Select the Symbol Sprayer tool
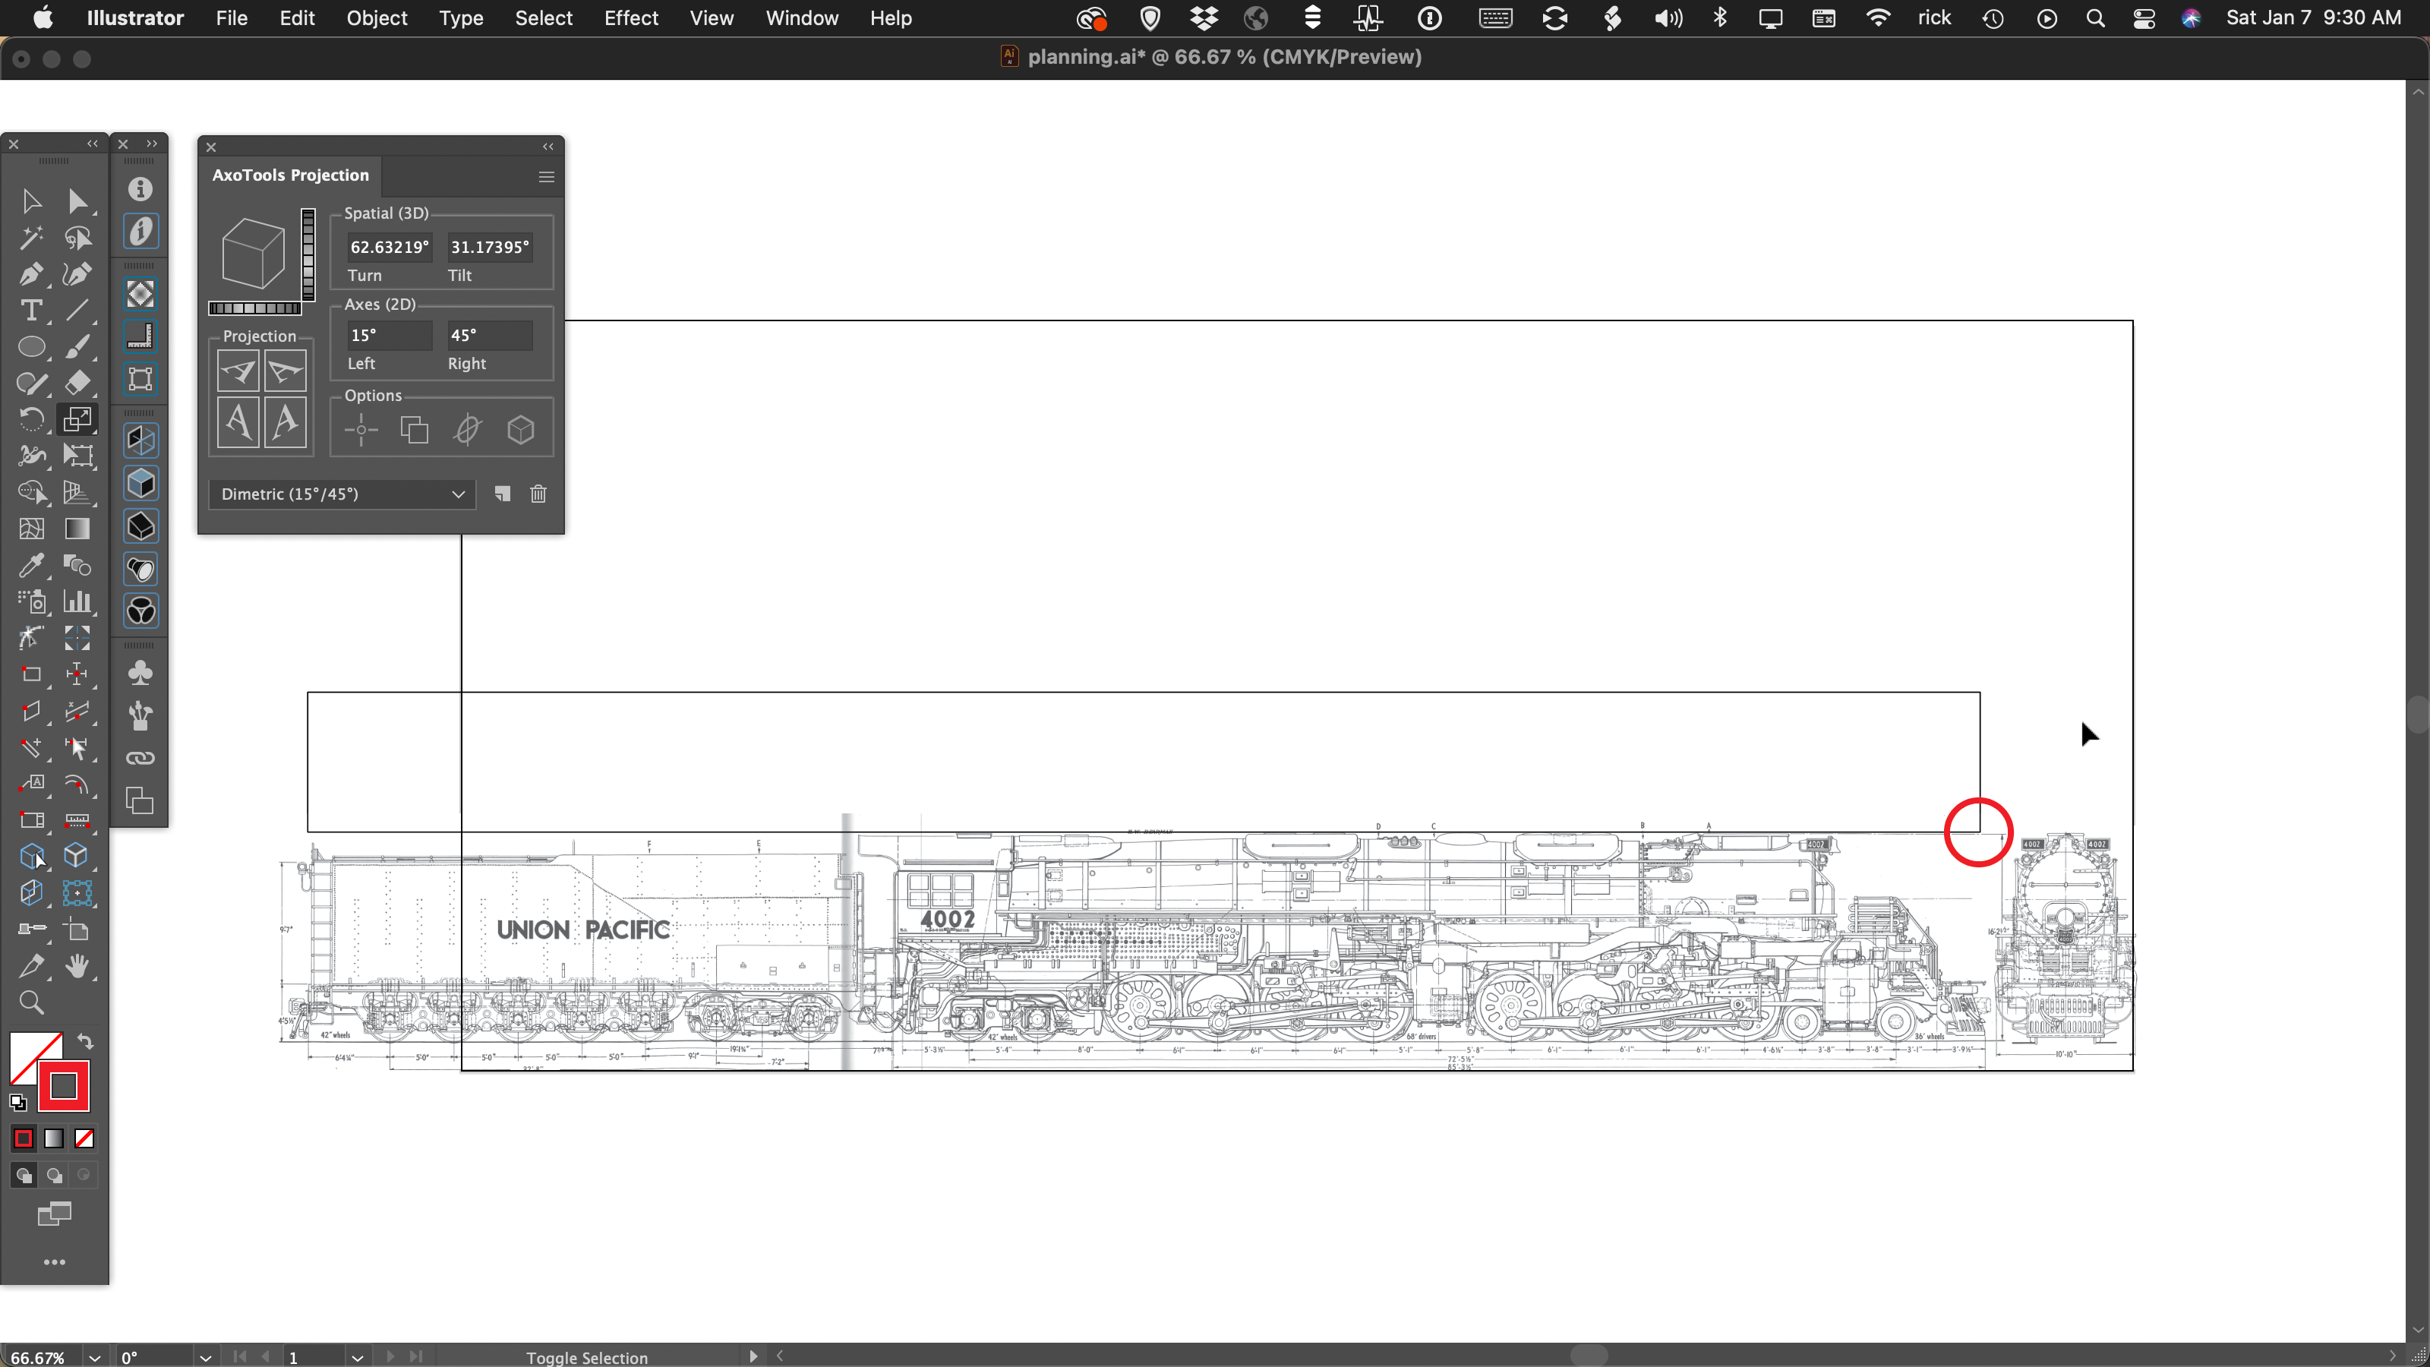Viewport: 2430px width, 1367px height. click(x=31, y=602)
